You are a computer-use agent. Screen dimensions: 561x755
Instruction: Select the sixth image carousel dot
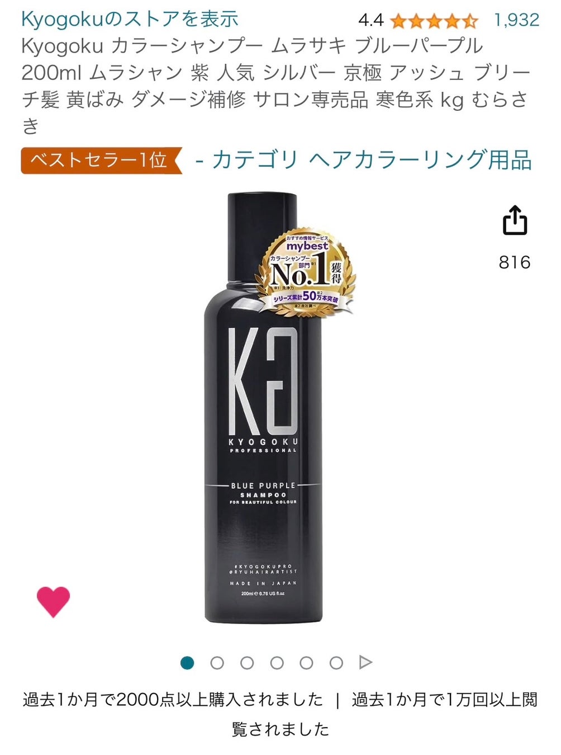336,663
